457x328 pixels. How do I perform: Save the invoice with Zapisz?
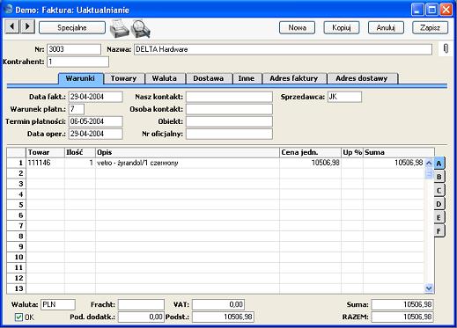click(430, 28)
